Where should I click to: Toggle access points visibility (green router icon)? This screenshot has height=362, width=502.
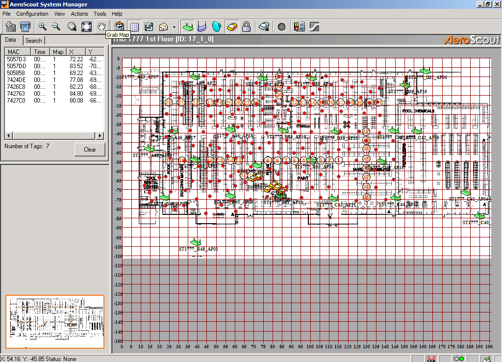click(188, 26)
